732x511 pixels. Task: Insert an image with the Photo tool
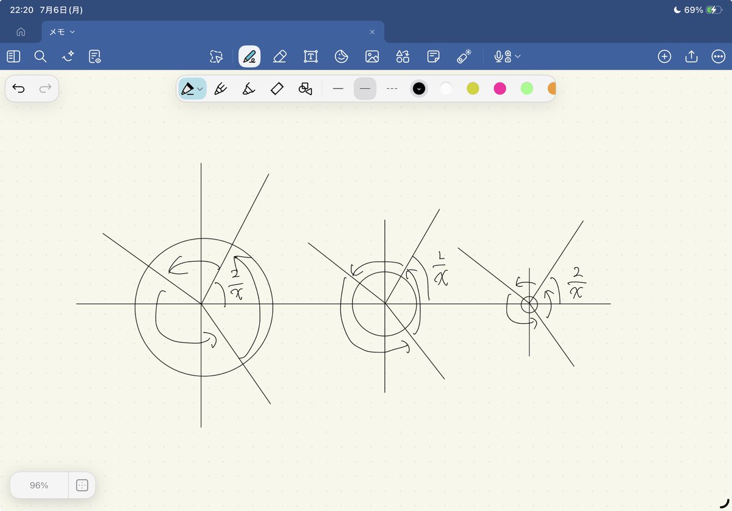click(x=372, y=57)
